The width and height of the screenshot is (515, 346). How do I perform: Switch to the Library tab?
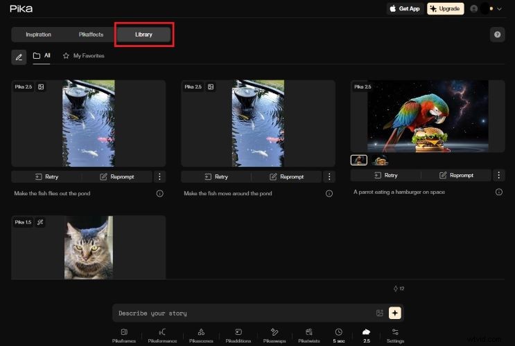144,35
